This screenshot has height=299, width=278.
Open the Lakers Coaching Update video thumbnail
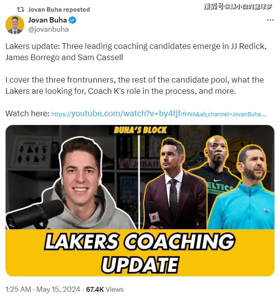pos(140,200)
